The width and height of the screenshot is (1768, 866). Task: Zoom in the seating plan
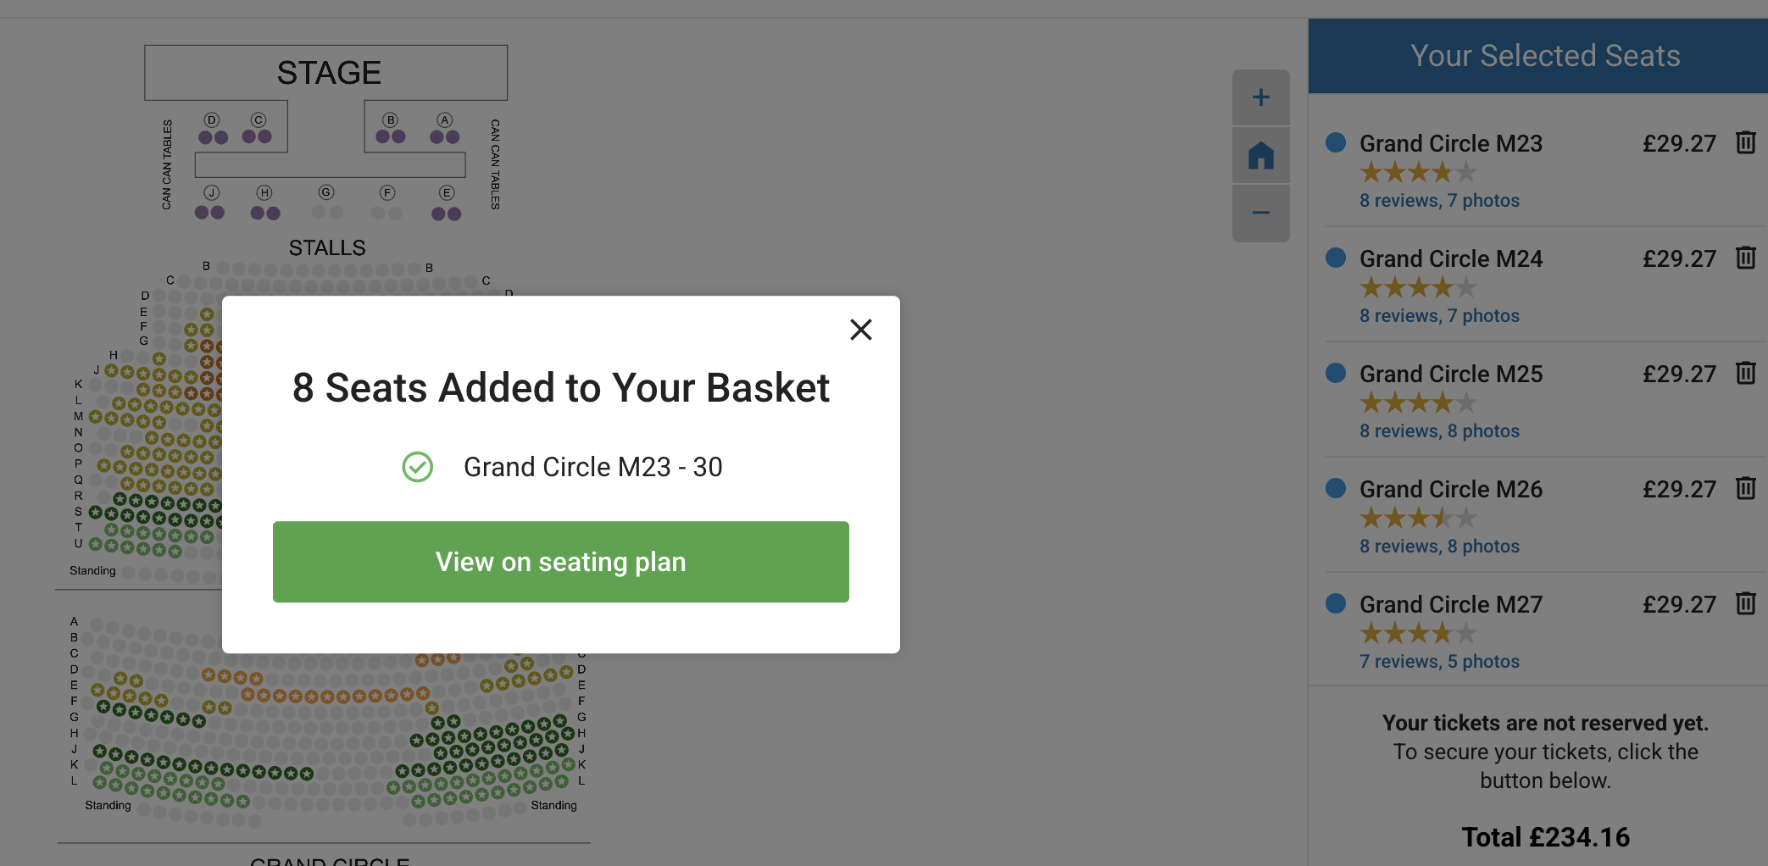[1261, 97]
